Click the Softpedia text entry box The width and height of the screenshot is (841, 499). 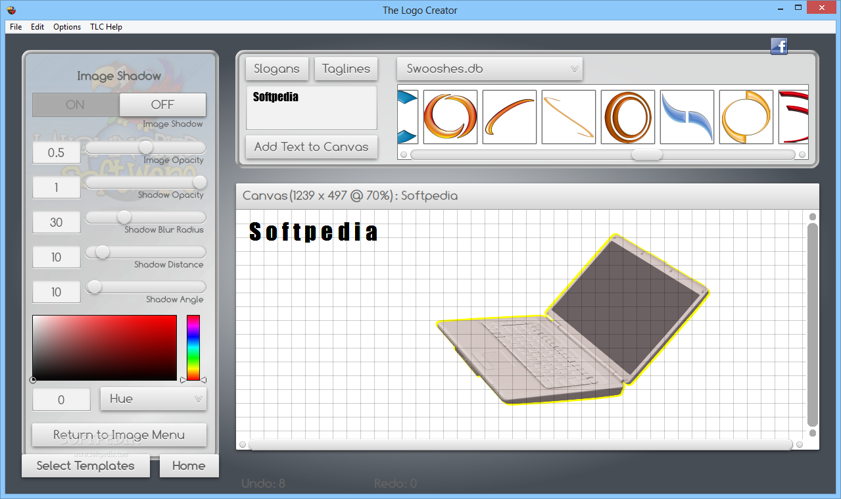(312, 107)
